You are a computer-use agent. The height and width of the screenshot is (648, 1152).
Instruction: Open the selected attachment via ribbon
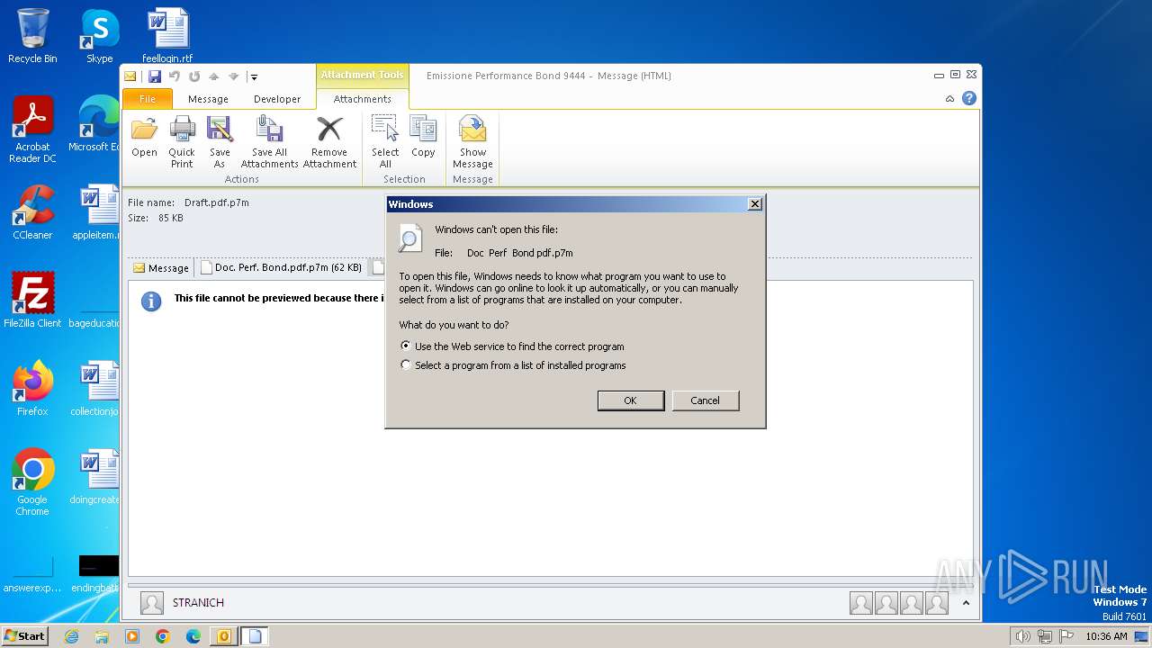144,138
